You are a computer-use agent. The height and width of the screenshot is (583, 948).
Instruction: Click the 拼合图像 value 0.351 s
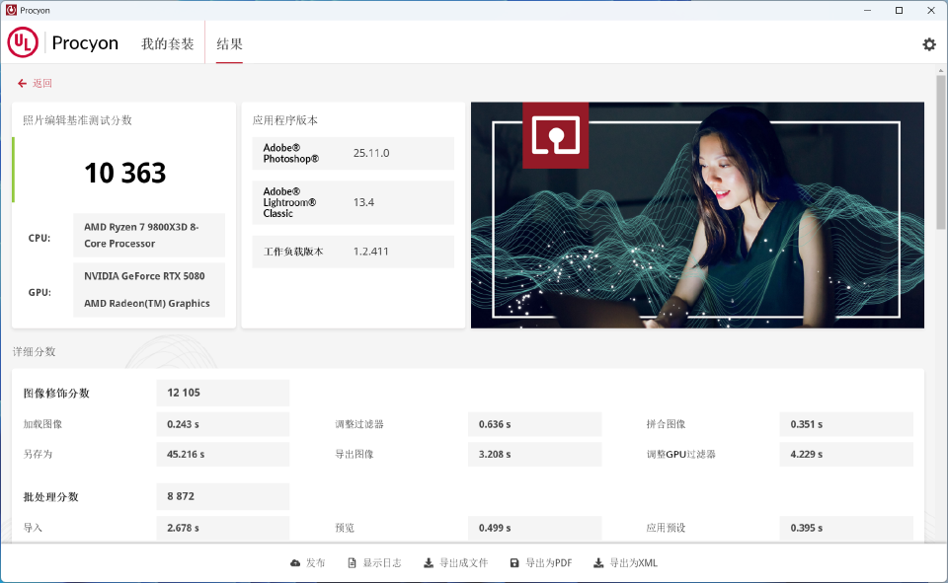(846, 424)
